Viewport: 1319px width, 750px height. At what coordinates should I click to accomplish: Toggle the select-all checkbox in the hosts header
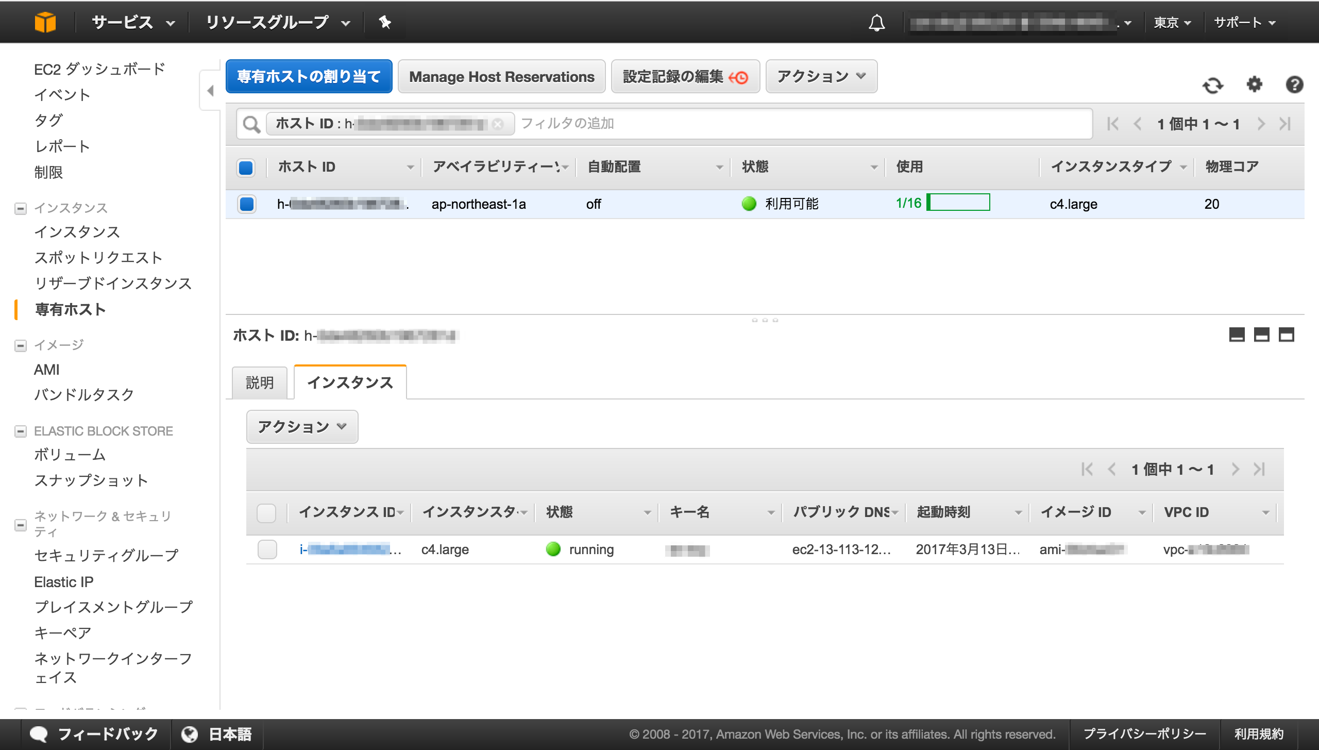(x=246, y=168)
